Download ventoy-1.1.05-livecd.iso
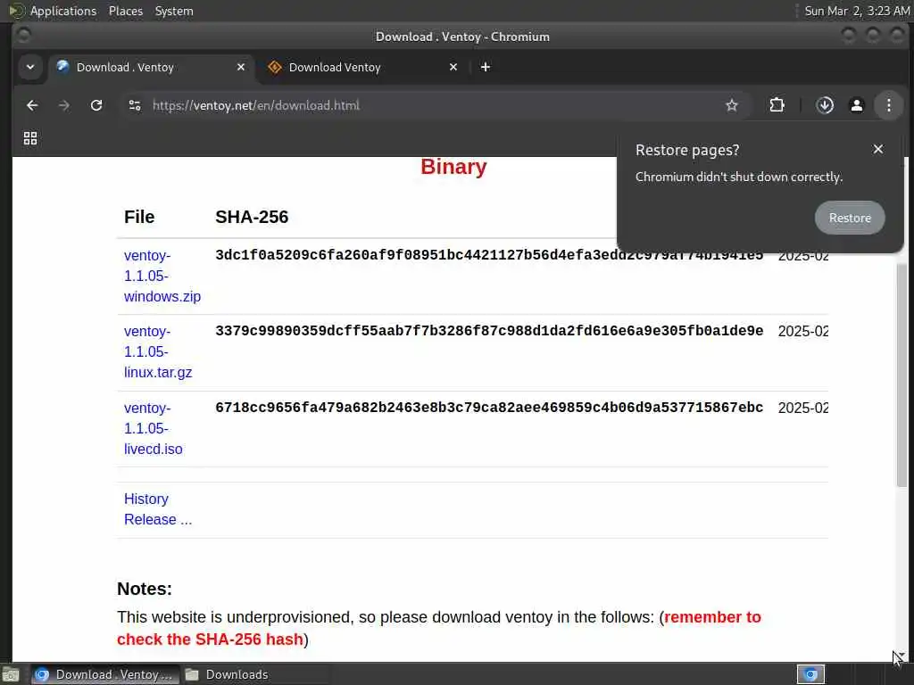The width and height of the screenshot is (914, 685). click(x=153, y=429)
